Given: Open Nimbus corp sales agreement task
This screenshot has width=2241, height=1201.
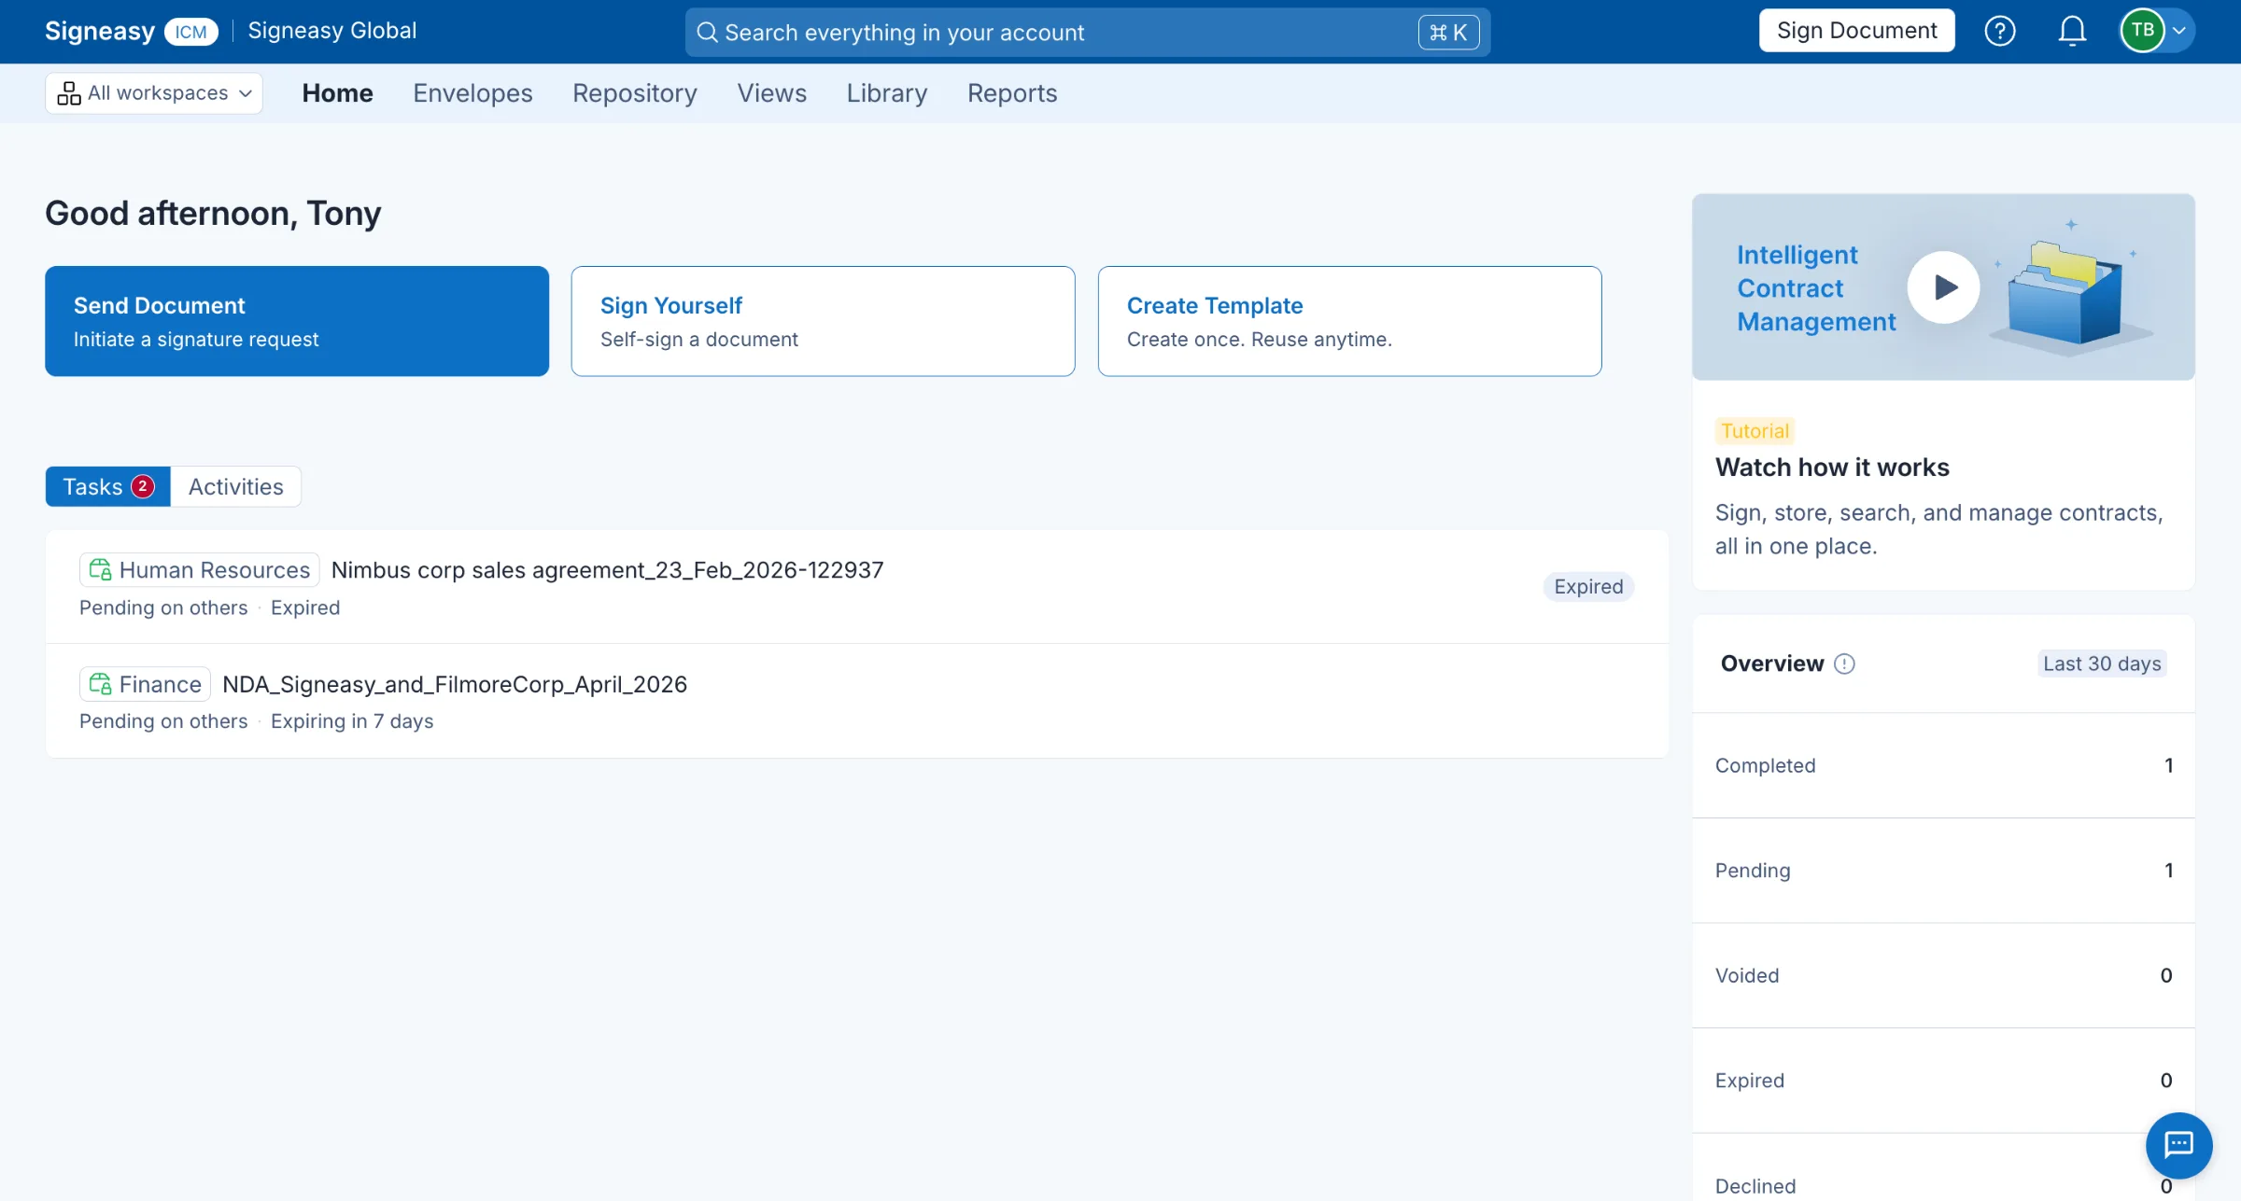Looking at the screenshot, I should (x=856, y=587).
